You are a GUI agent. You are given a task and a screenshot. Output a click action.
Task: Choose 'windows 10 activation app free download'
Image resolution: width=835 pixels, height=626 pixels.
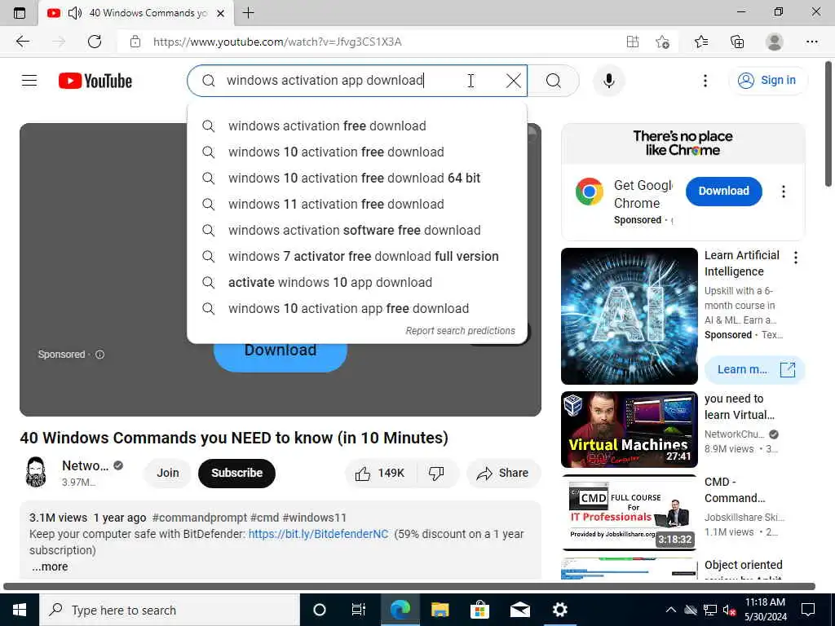pyautogui.click(x=357, y=309)
